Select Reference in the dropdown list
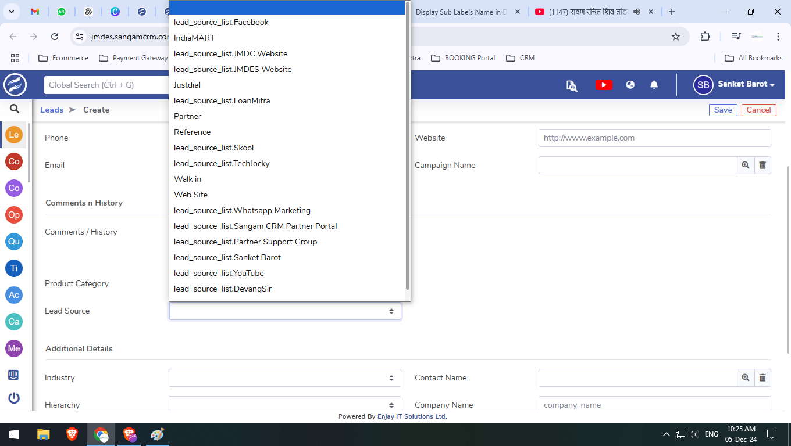 (287, 132)
